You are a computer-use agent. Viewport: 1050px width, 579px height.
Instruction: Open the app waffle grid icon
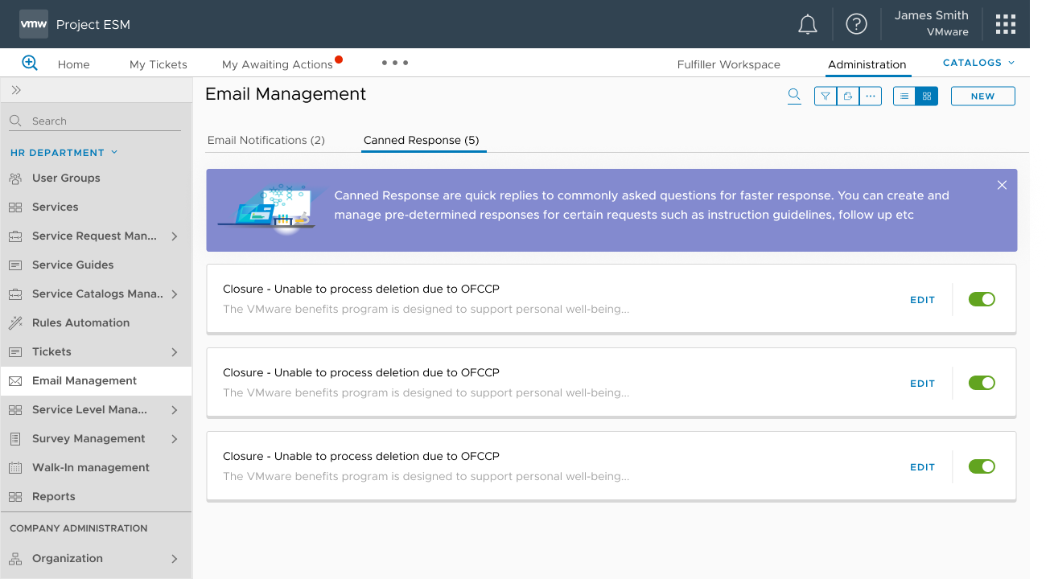pos(1005,23)
